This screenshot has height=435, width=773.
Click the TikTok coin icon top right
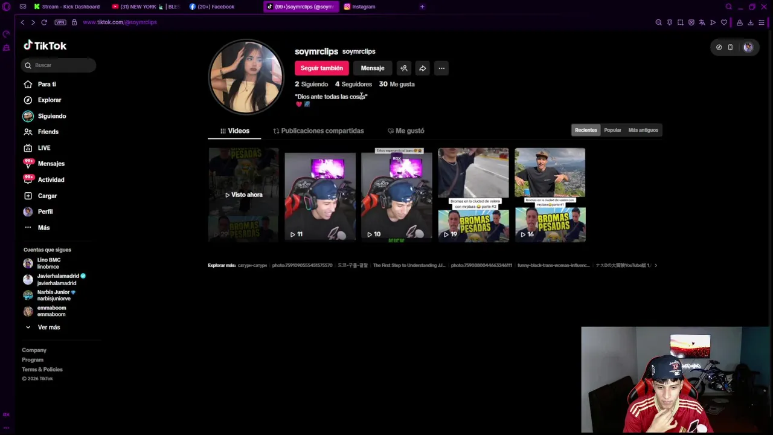(719, 47)
